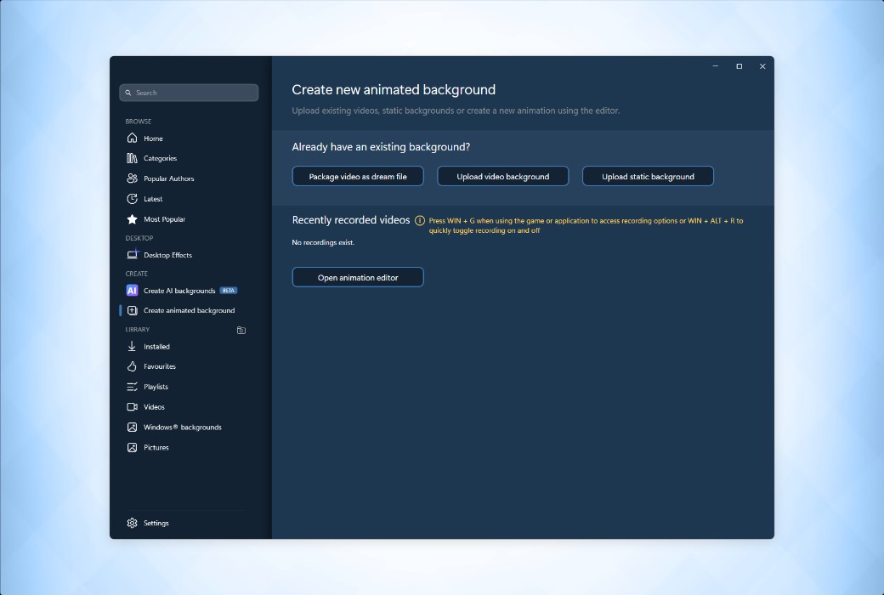Click the yellow WIN + G recording hint

click(x=586, y=225)
